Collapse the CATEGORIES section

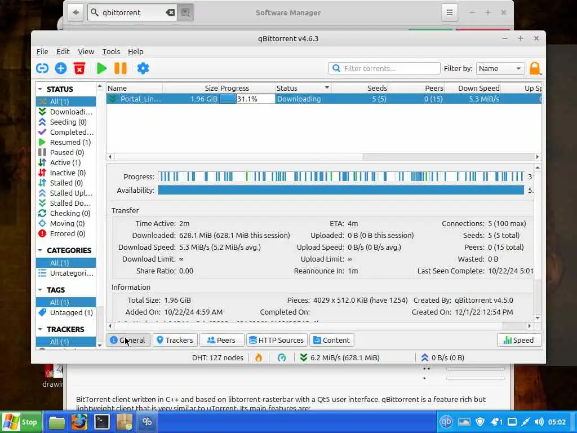pyautogui.click(x=40, y=250)
